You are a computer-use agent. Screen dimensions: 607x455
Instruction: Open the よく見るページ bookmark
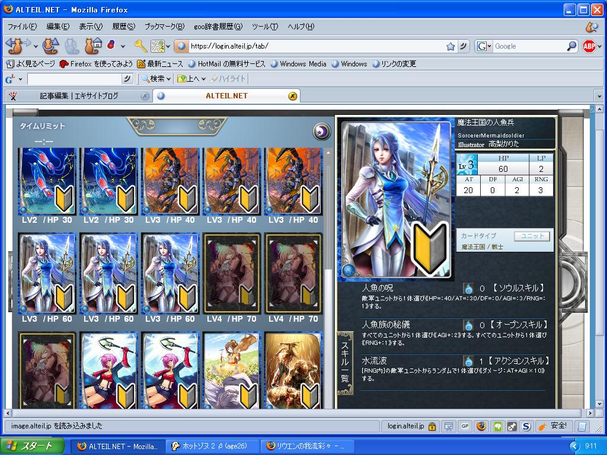[31, 64]
